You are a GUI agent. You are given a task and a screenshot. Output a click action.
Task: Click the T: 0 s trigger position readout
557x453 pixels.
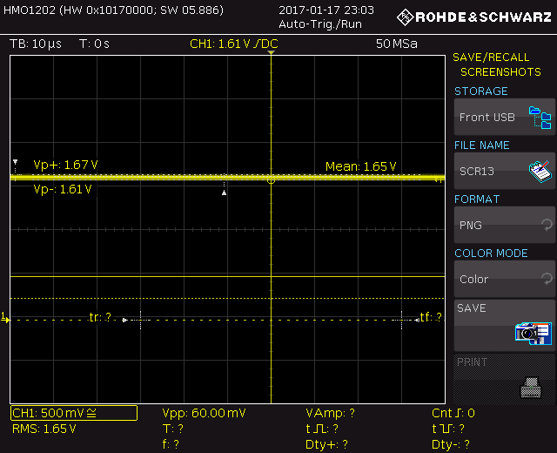pyautogui.click(x=94, y=44)
